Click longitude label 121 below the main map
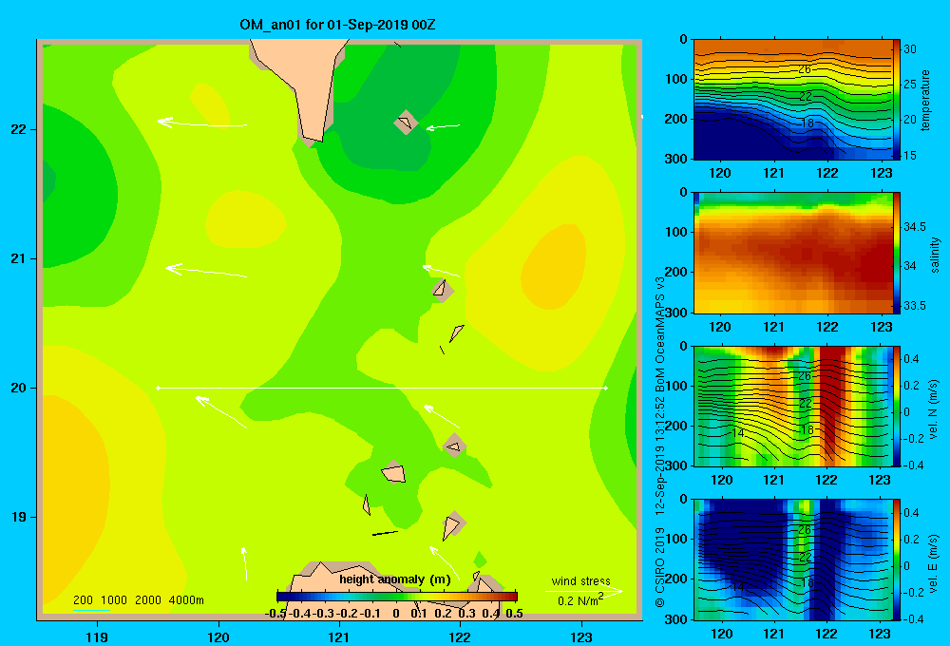The width and height of the screenshot is (950, 646). pos(339,636)
